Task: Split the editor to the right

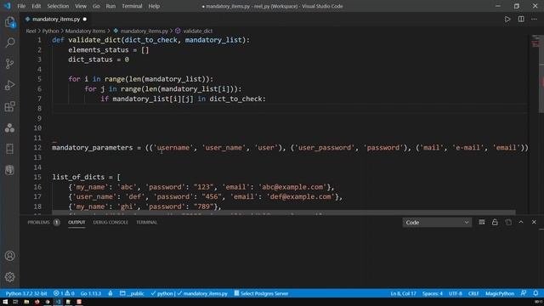Action: [521, 19]
